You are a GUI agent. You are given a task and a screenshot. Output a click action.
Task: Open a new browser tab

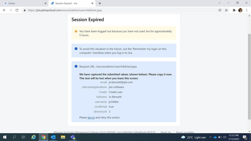[100, 3]
